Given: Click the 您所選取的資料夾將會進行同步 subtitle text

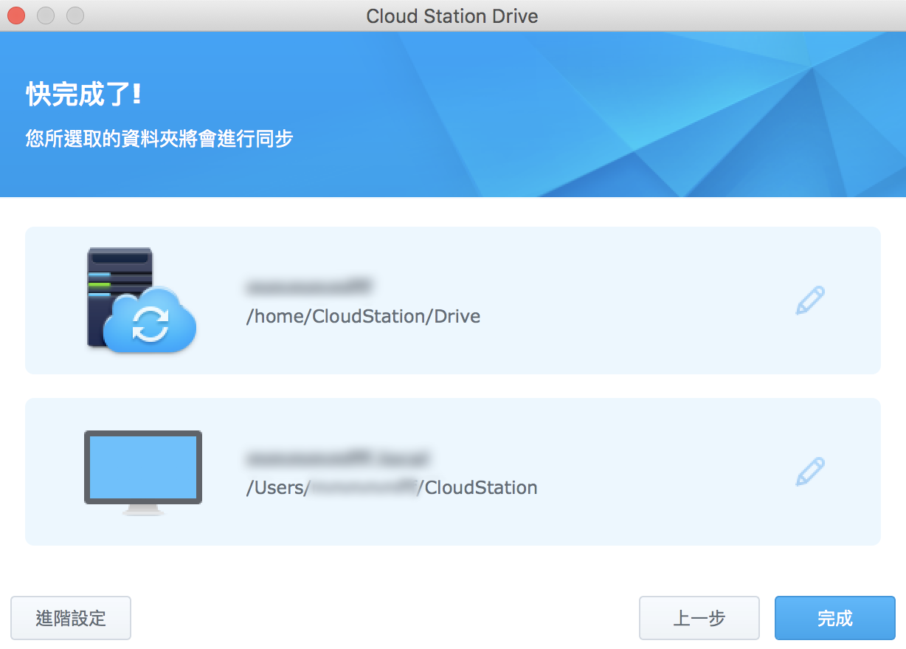Looking at the screenshot, I should (x=159, y=138).
